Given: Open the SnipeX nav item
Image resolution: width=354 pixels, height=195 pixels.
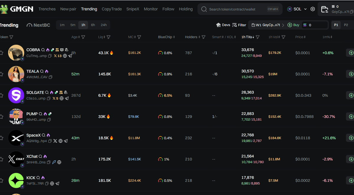Looking at the screenshot, I should click(133, 9).
